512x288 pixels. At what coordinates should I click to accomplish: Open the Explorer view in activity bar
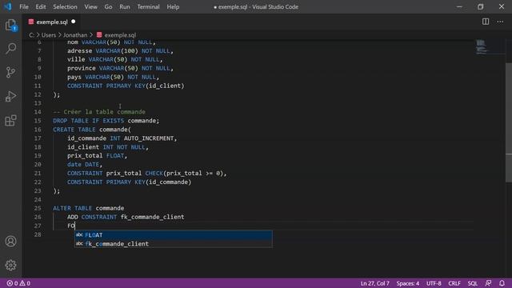pos(10,25)
